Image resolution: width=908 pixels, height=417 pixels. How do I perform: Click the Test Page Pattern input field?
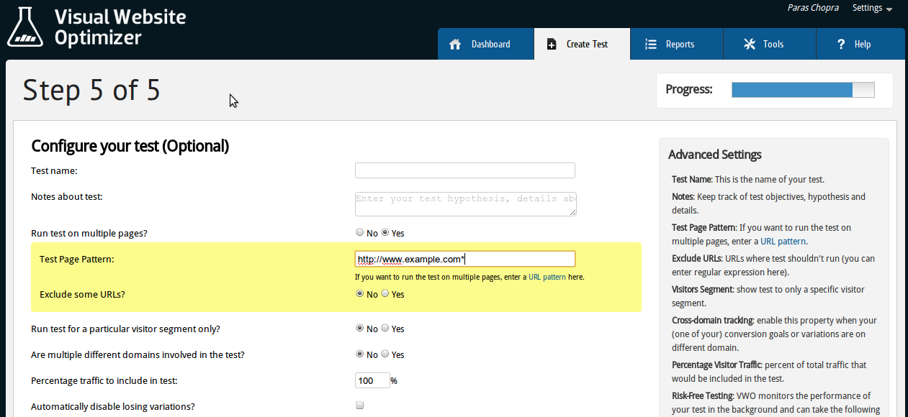point(465,259)
